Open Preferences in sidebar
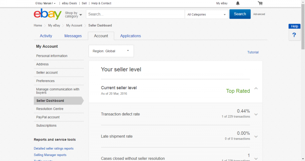 [45, 81]
